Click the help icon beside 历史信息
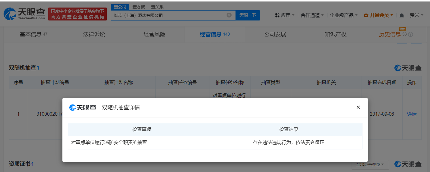Viewport: 430px width, 172px height. click(410, 34)
